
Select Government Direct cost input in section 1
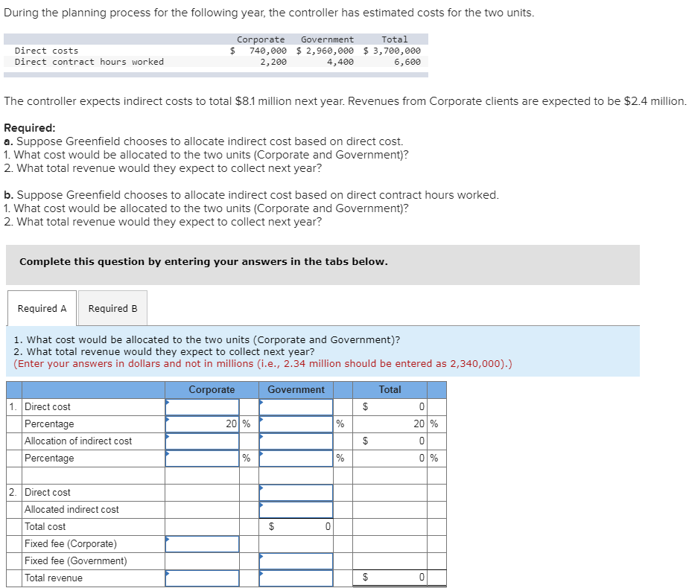[296, 407]
